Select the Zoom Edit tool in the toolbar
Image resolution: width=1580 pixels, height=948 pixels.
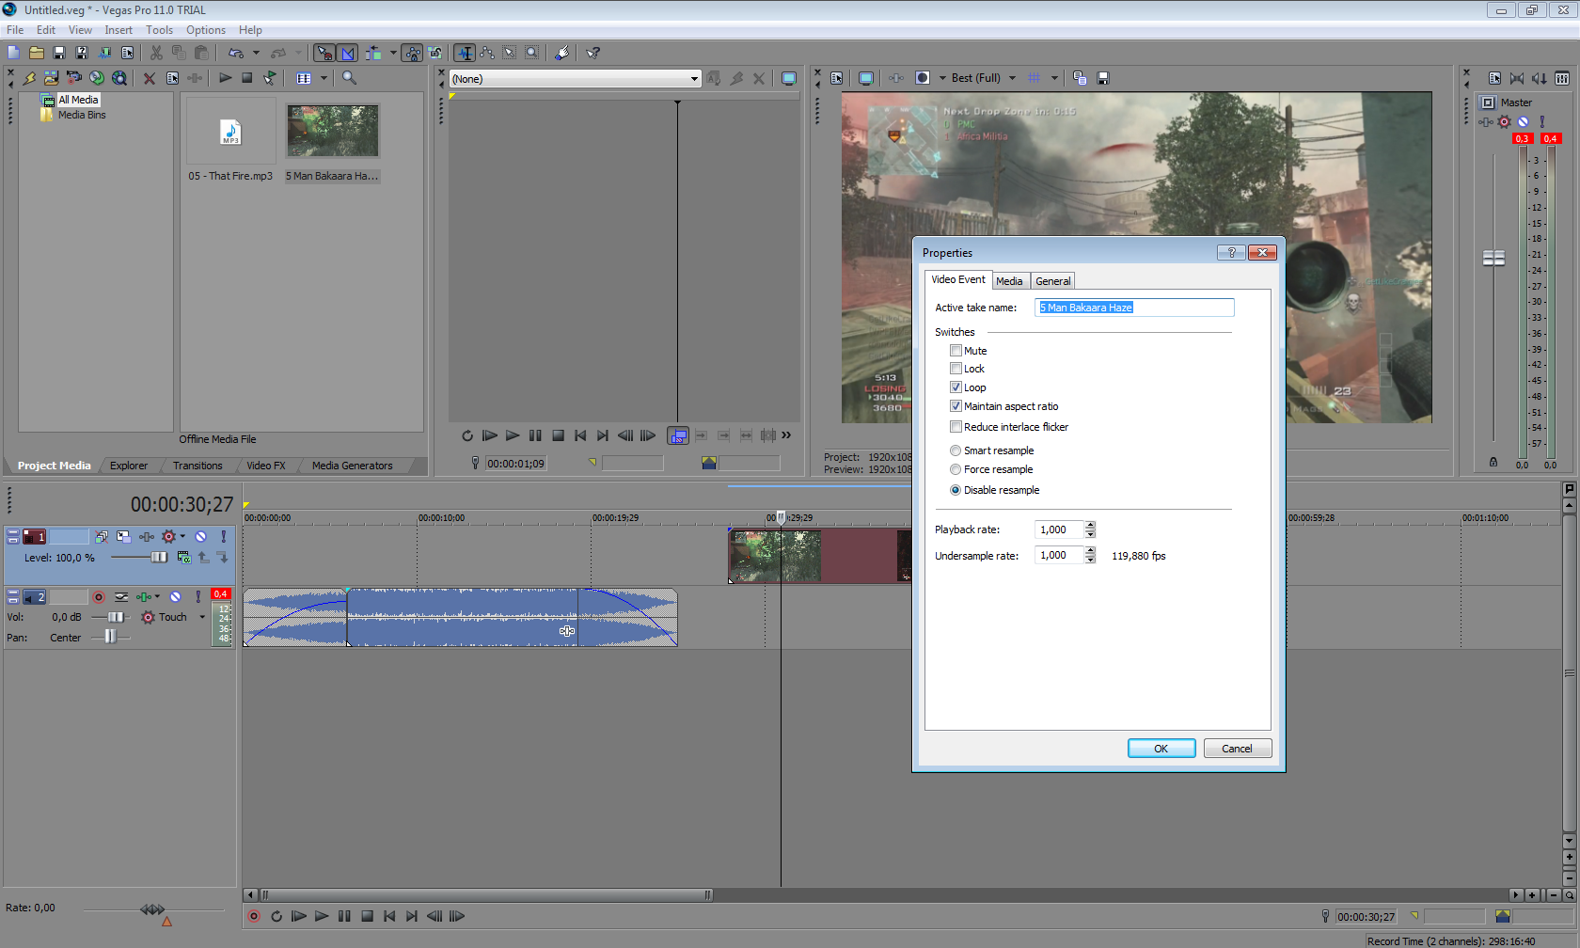(532, 53)
